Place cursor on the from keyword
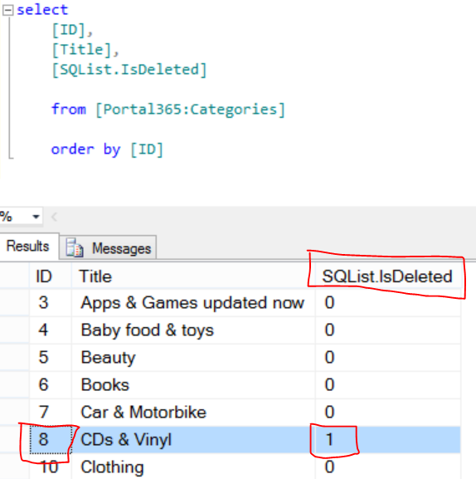Image resolution: width=476 pixels, height=479 pixels. pos(69,109)
